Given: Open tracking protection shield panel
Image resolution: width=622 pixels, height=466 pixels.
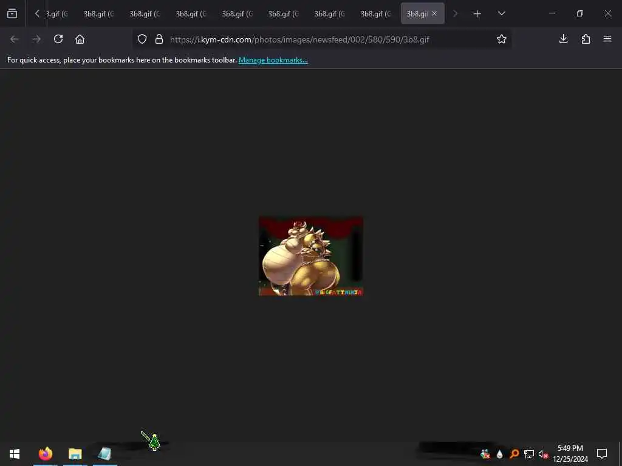Looking at the screenshot, I should click(x=142, y=39).
